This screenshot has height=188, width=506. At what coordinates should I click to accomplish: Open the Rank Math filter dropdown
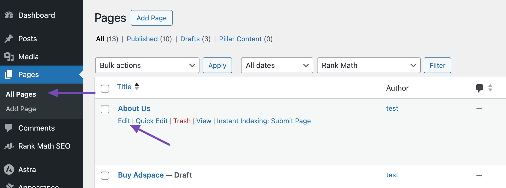368,65
